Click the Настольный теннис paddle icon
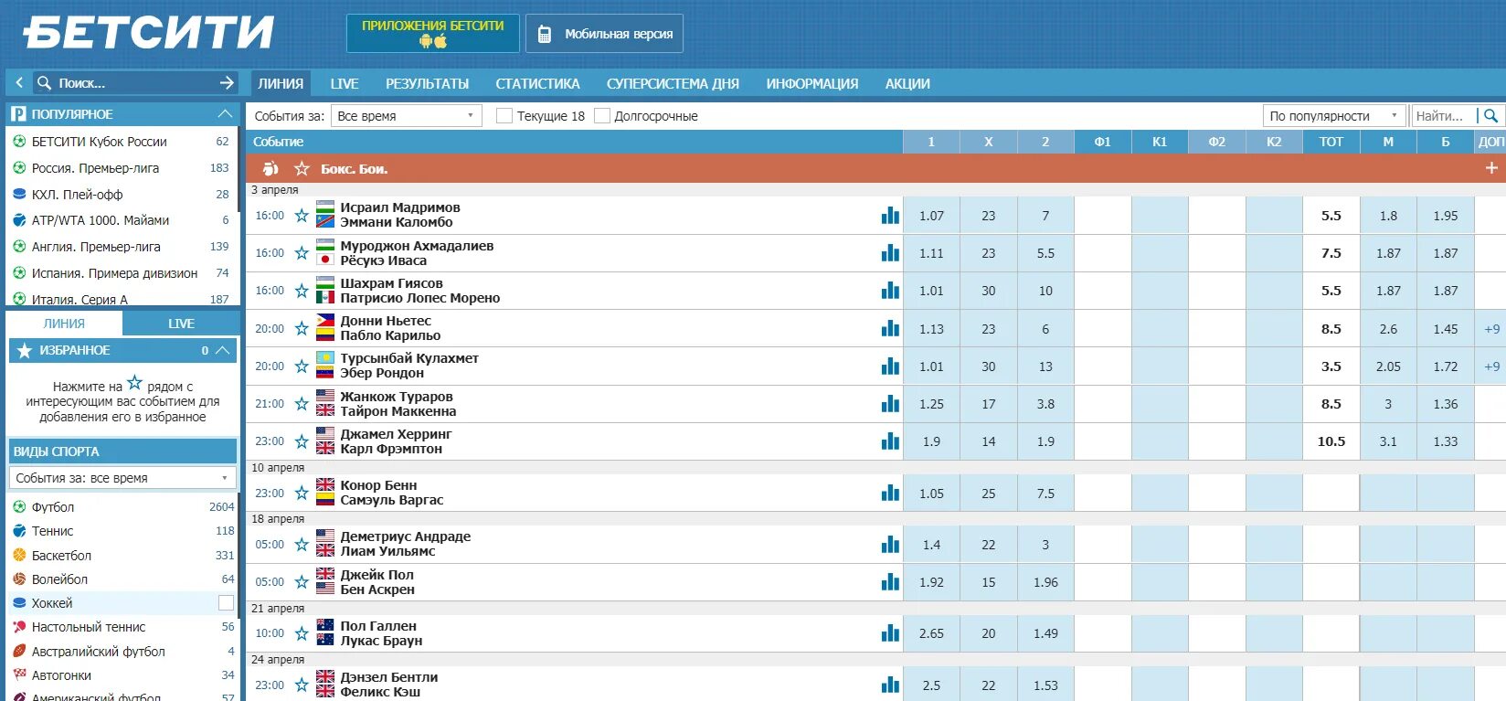The width and height of the screenshot is (1506, 701). coord(19,627)
